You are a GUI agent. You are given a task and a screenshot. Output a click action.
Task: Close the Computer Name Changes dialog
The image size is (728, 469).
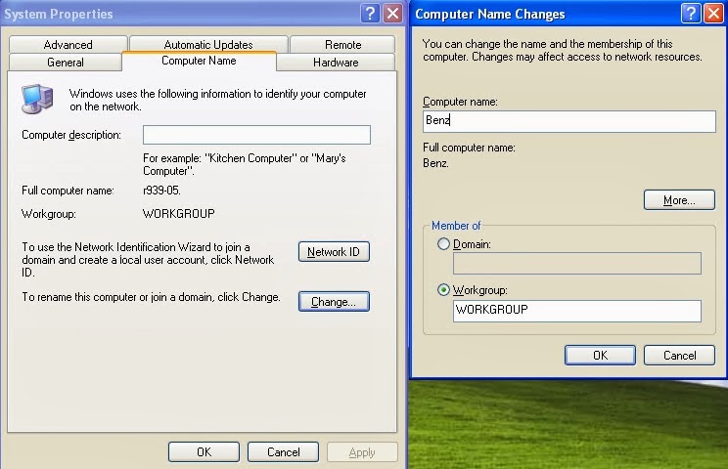click(713, 13)
